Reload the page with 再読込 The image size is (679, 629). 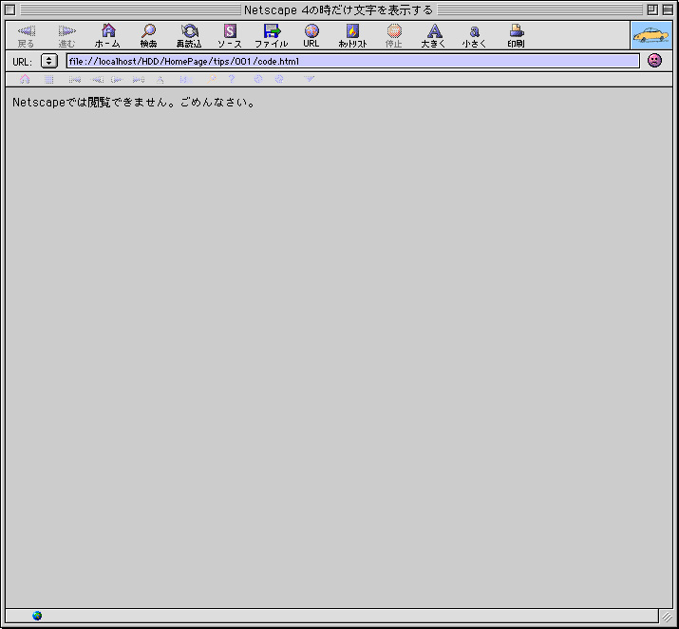click(189, 36)
